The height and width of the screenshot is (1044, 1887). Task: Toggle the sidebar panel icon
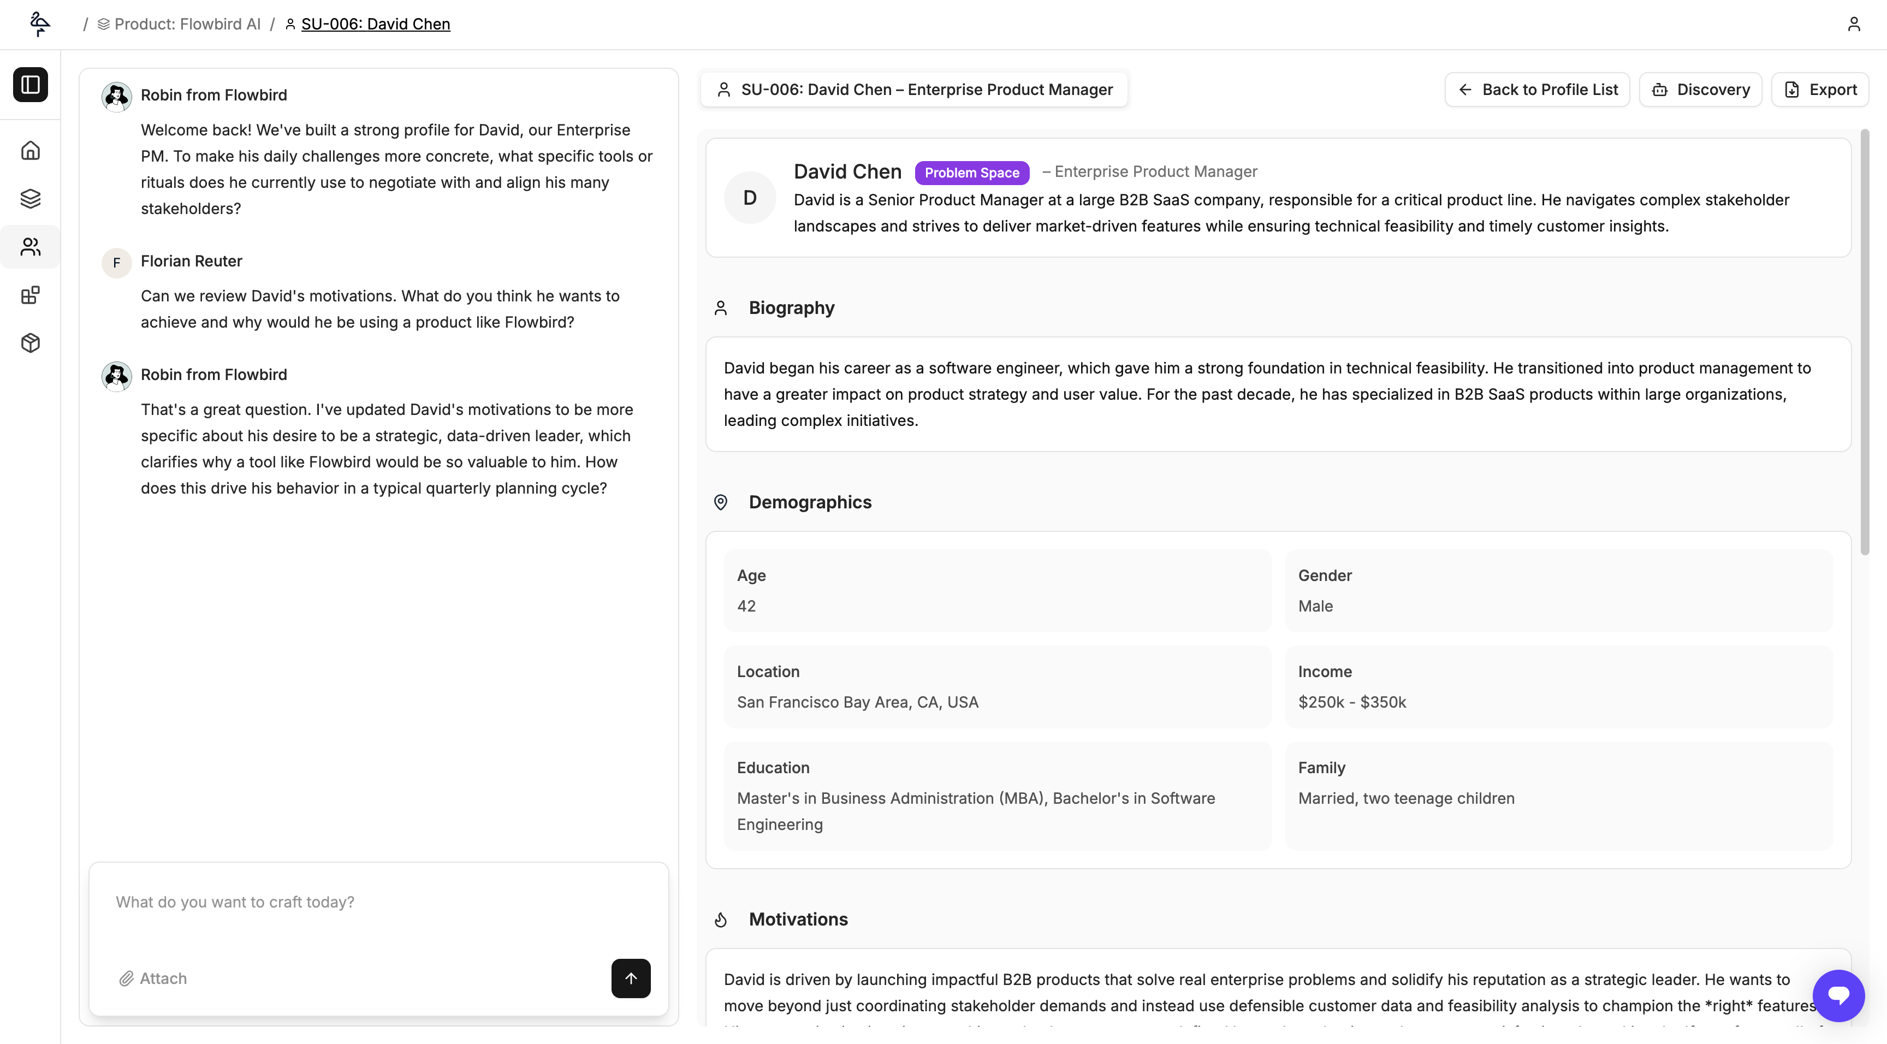30,84
